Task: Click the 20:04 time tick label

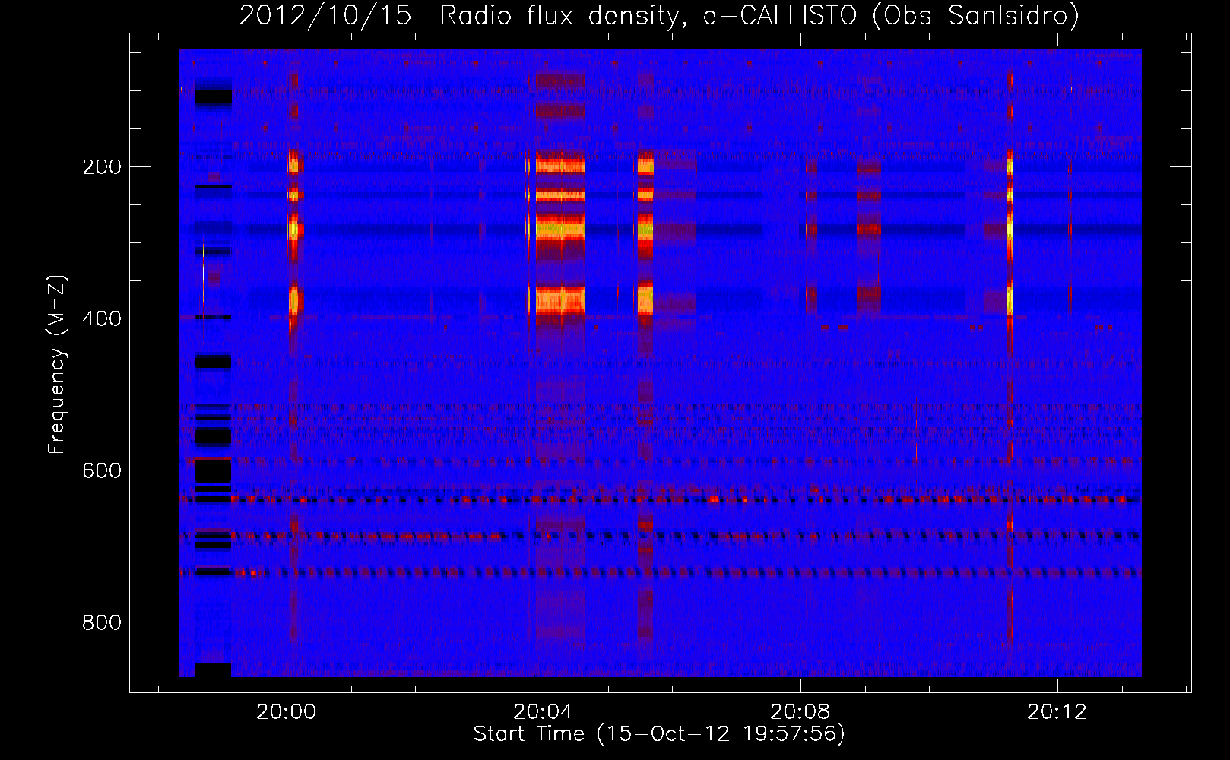Action: [544, 711]
